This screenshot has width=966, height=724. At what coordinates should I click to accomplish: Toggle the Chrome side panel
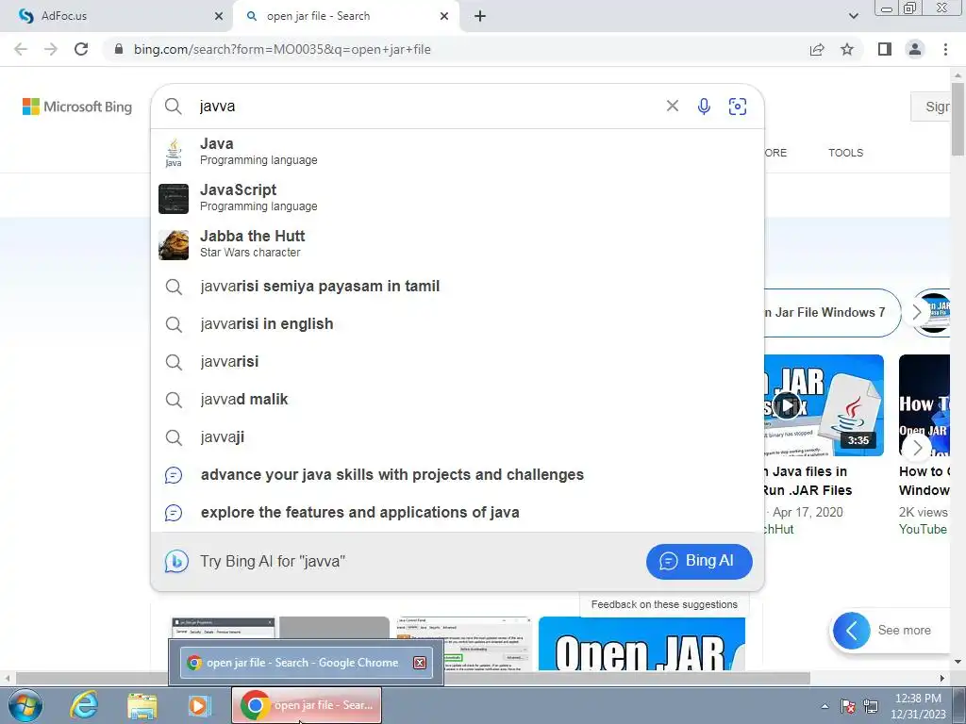(885, 49)
